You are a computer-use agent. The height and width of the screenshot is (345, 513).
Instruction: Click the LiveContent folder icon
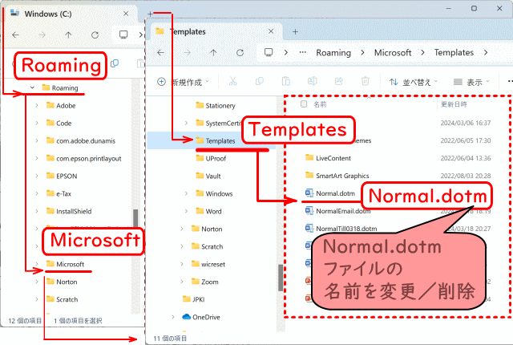pyautogui.click(x=309, y=157)
